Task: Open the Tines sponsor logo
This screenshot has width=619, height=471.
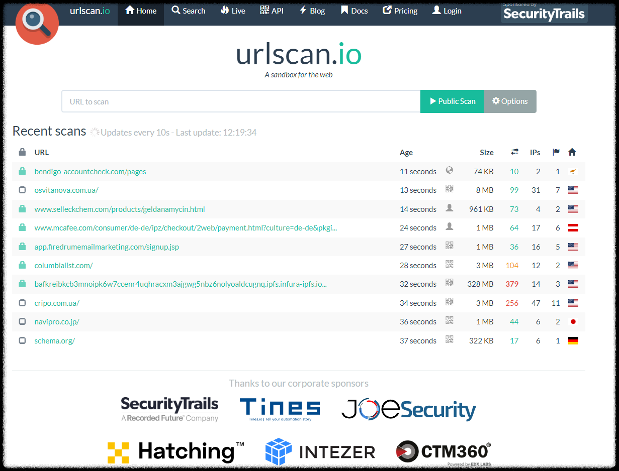Action: tap(280, 409)
